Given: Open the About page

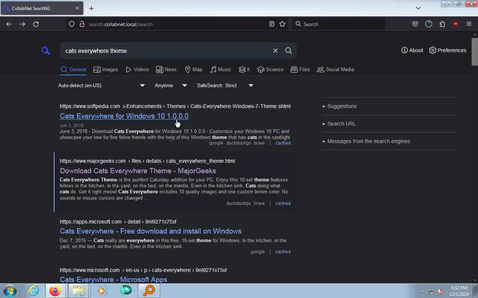Looking at the screenshot, I should [412, 50].
